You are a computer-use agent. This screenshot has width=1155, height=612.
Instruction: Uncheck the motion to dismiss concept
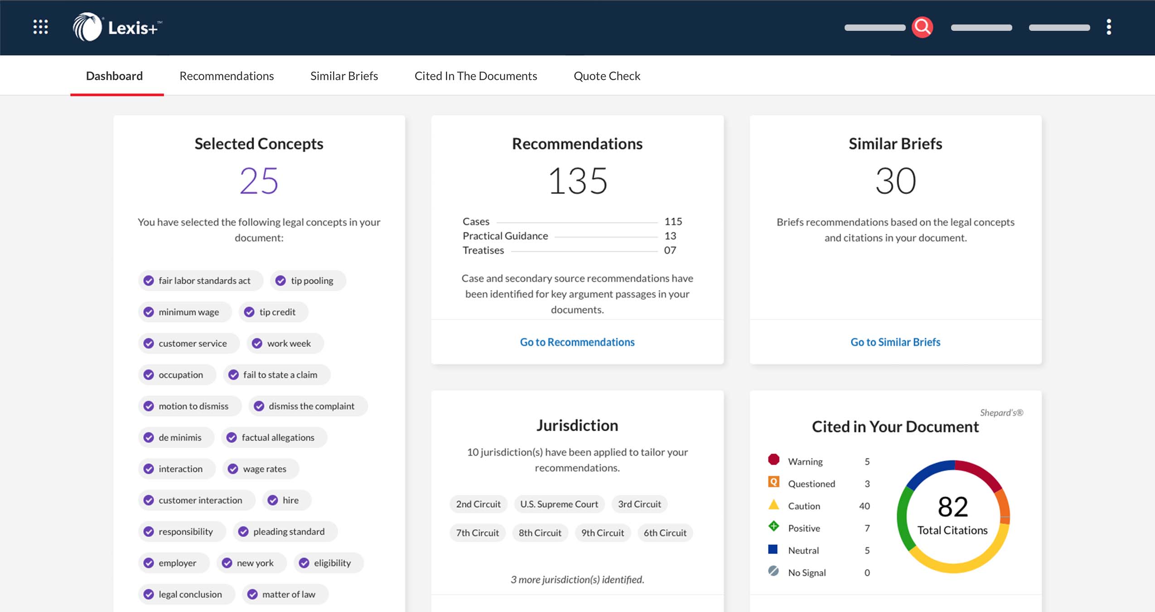click(190, 406)
